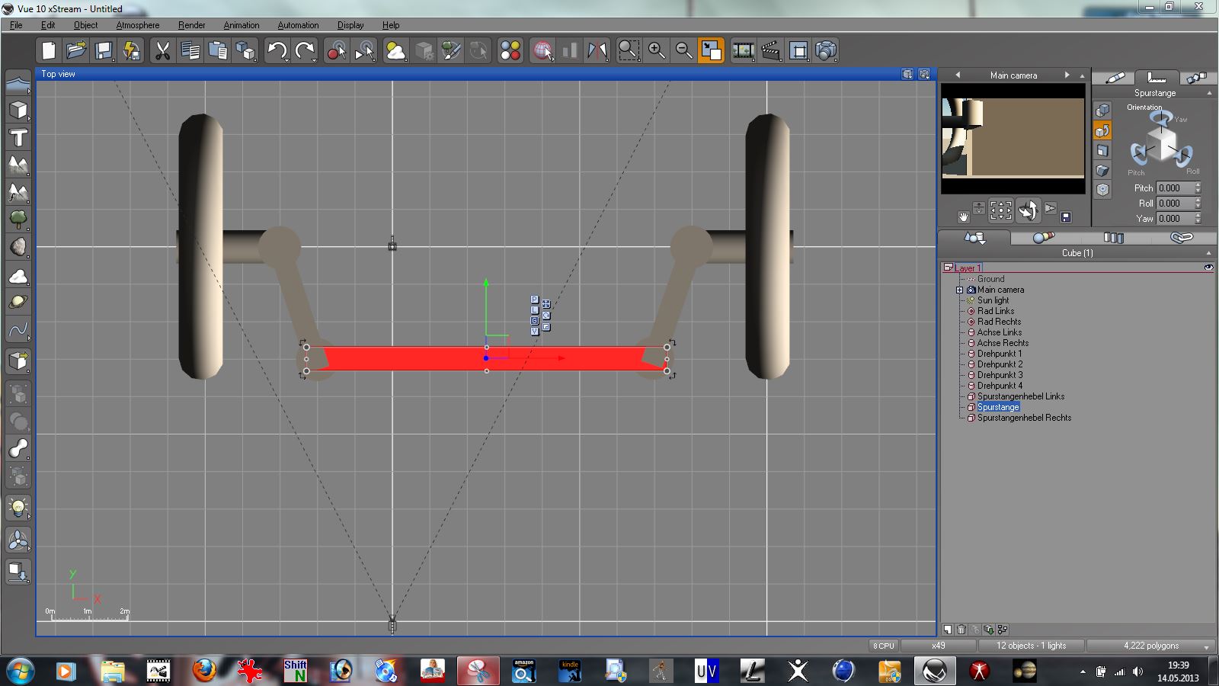Switch to the Materials browser tab
1219x686 pixels.
(1043, 238)
